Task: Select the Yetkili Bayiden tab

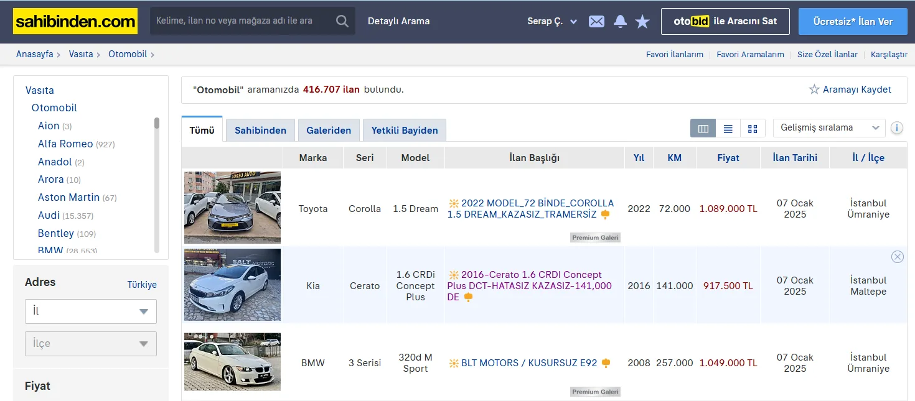Action: [x=405, y=131]
